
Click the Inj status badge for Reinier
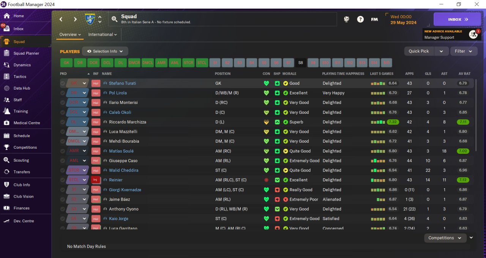click(96, 180)
